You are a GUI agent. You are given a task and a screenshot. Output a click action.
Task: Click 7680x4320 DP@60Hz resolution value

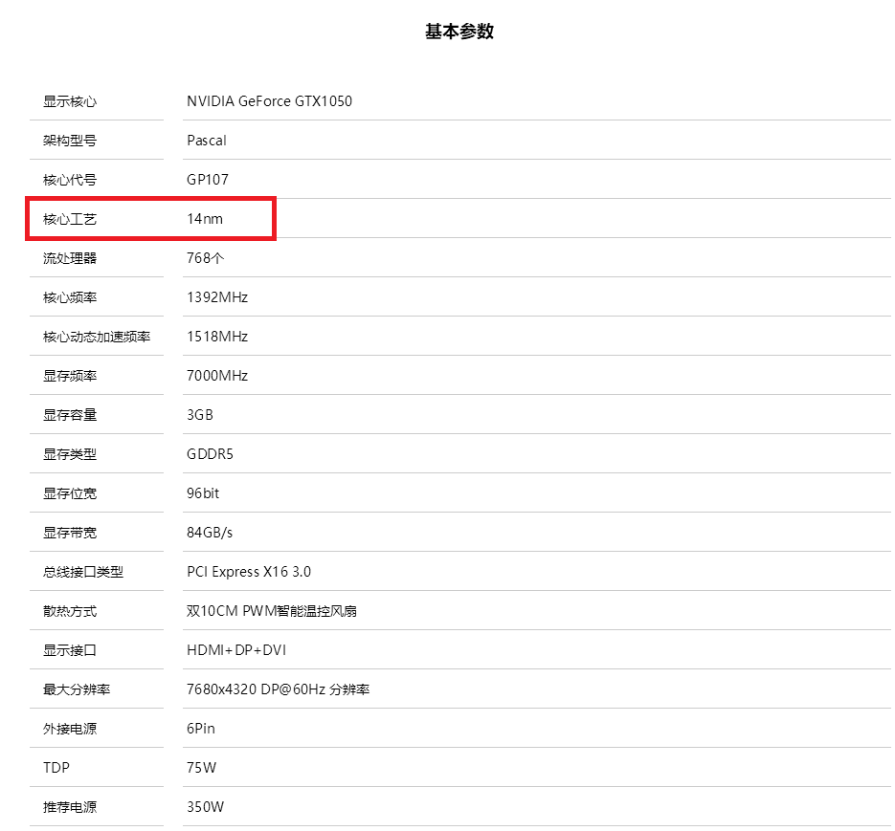click(x=278, y=689)
